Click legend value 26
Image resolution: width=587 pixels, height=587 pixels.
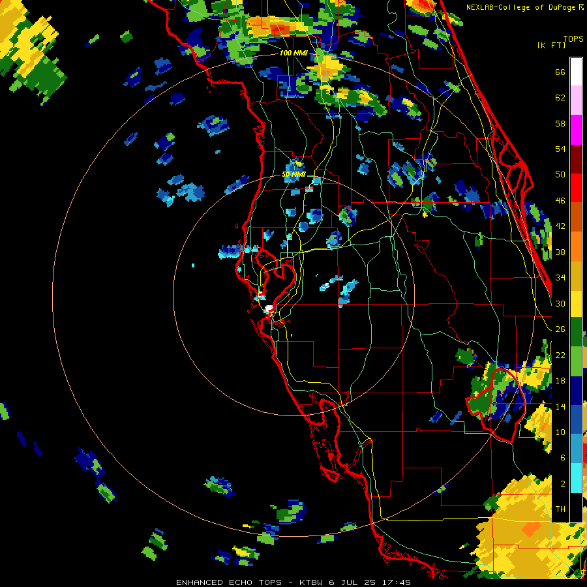pos(560,329)
